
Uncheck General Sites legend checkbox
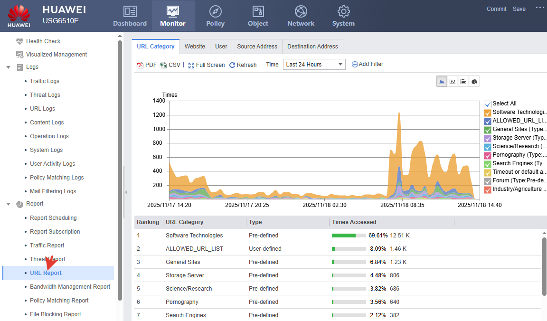(488, 130)
